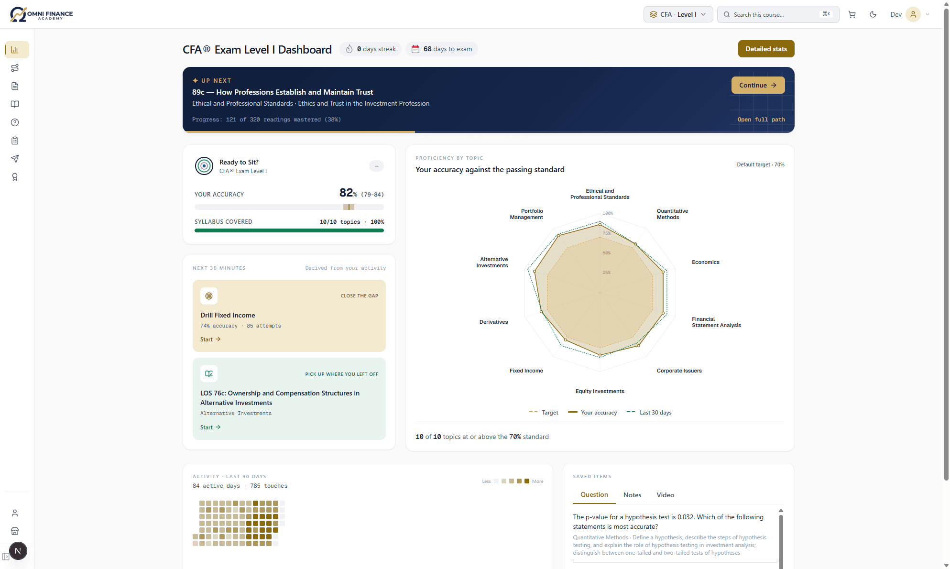Open the paper-plane sidebar icon
This screenshot has width=950, height=569.
(15, 159)
